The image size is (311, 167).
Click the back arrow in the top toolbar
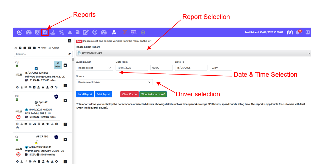tap(20, 32)
